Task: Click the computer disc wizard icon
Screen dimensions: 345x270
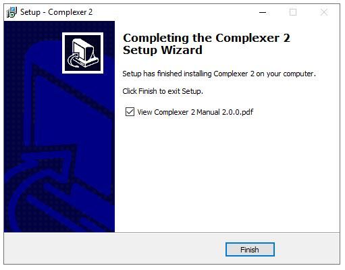Action: (x=83, y=53)
